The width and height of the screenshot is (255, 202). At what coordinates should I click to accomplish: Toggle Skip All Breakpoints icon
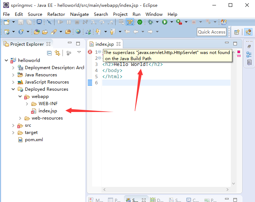pos(49,22)
